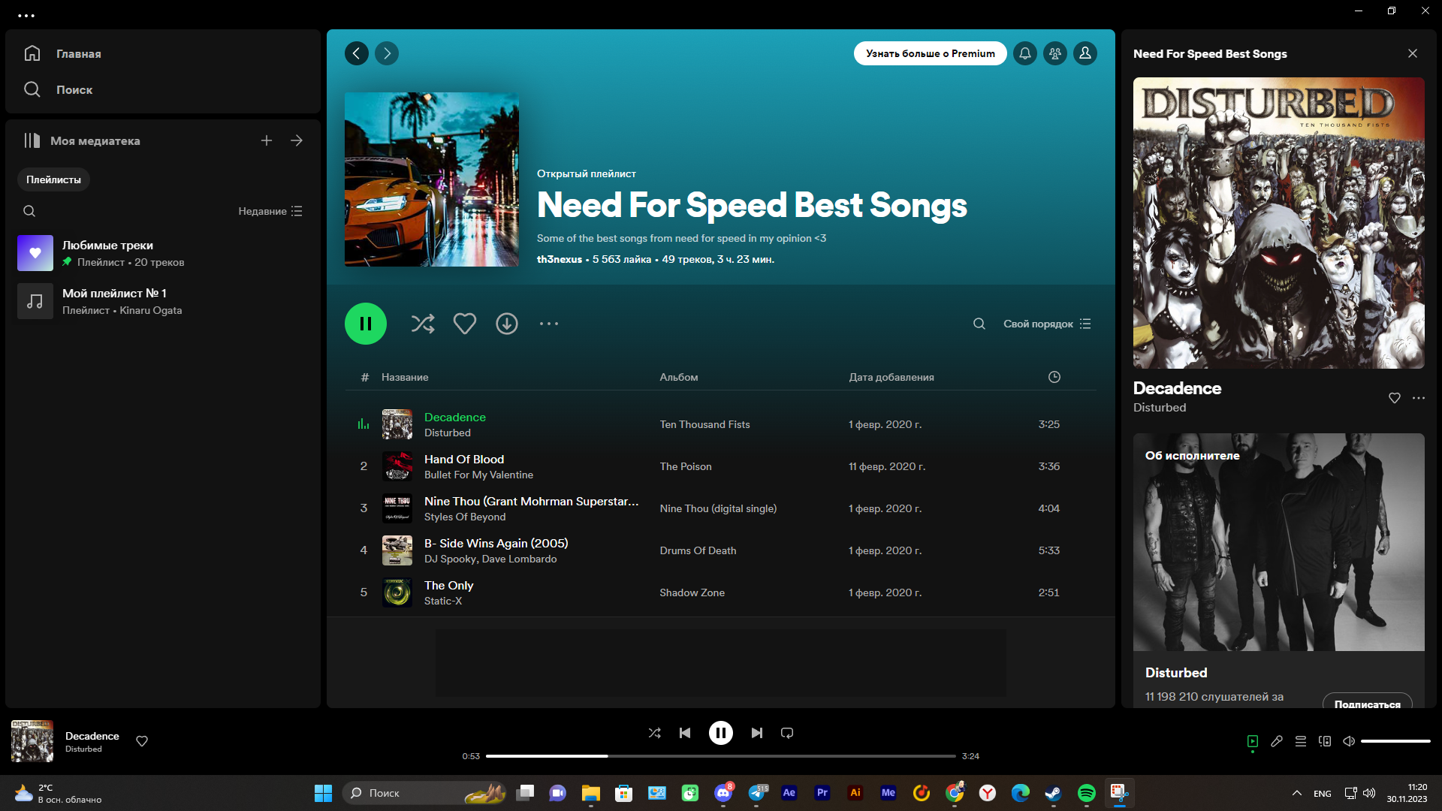Search in playlist magnifier icon
The height and width of the screenshot is (811, 1442).
click(979, 324)
